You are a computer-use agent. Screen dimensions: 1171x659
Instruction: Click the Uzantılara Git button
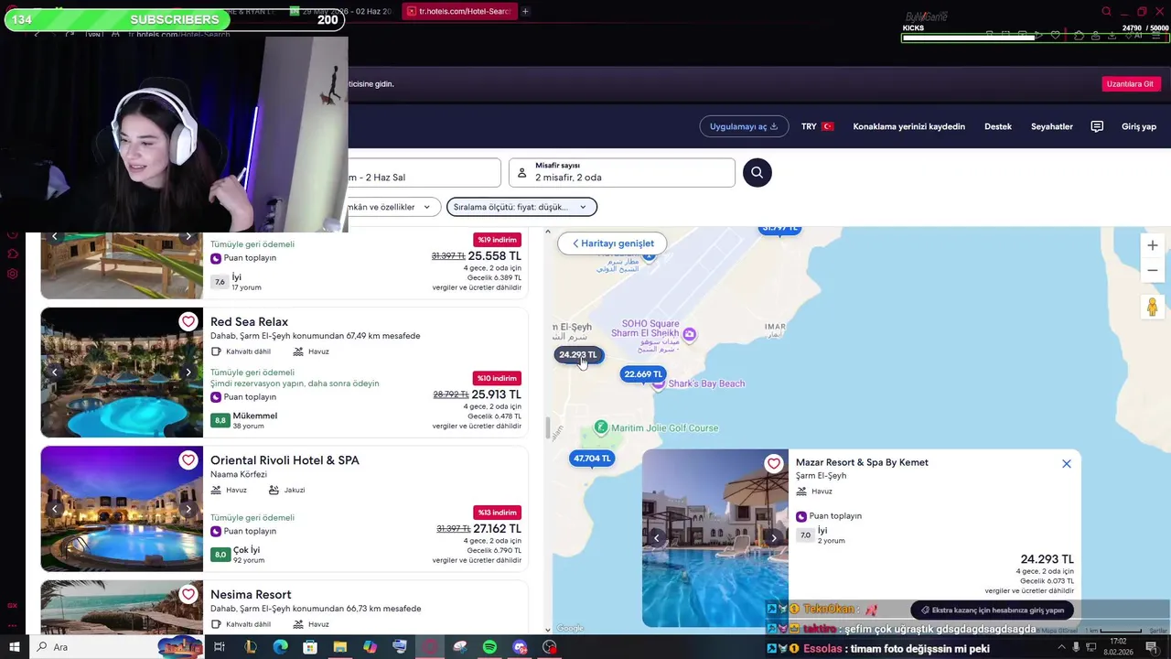tap(1130, 83)
